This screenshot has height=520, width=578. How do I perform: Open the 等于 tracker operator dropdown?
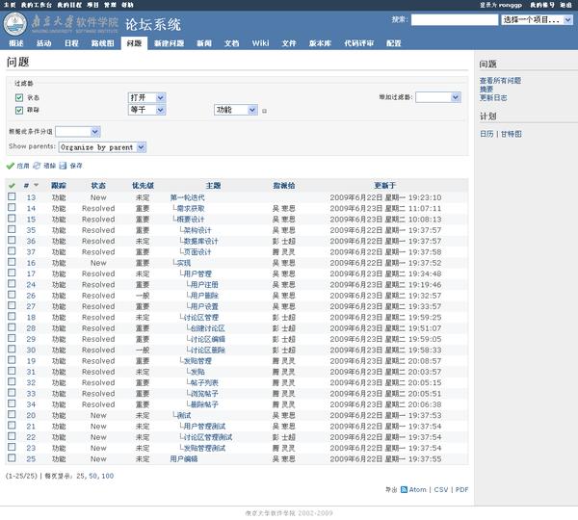[146, 110]
